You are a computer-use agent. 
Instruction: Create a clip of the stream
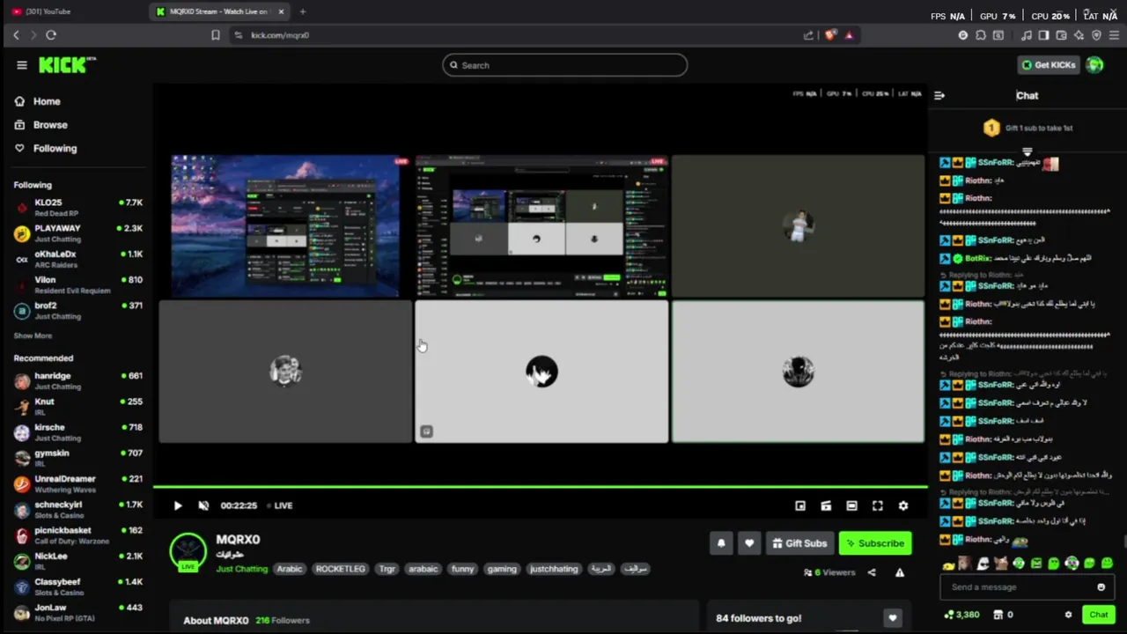click(826, 505)
